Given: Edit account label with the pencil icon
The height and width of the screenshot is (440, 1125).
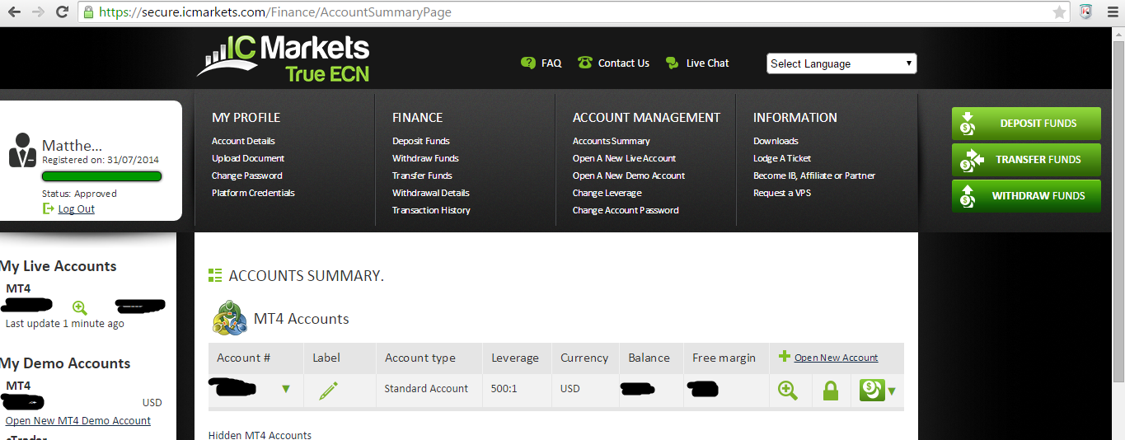Looking at the screenshot, I should pyautogui.click(x=328, y=391).
